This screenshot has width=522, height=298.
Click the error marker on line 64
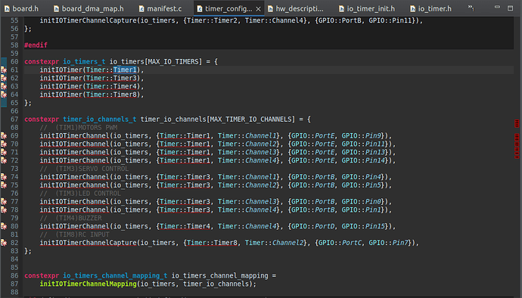click(4, 95)
